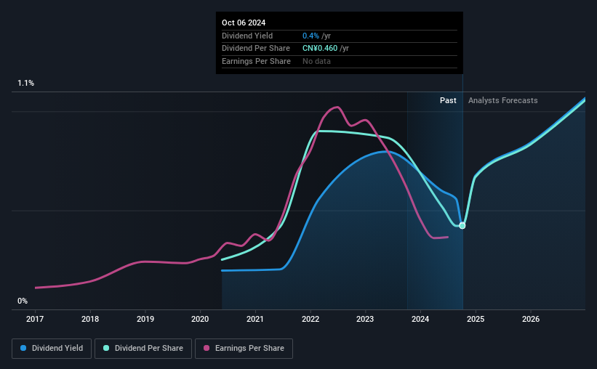Select the 2017 x-axis label

(x=35, y=319)
